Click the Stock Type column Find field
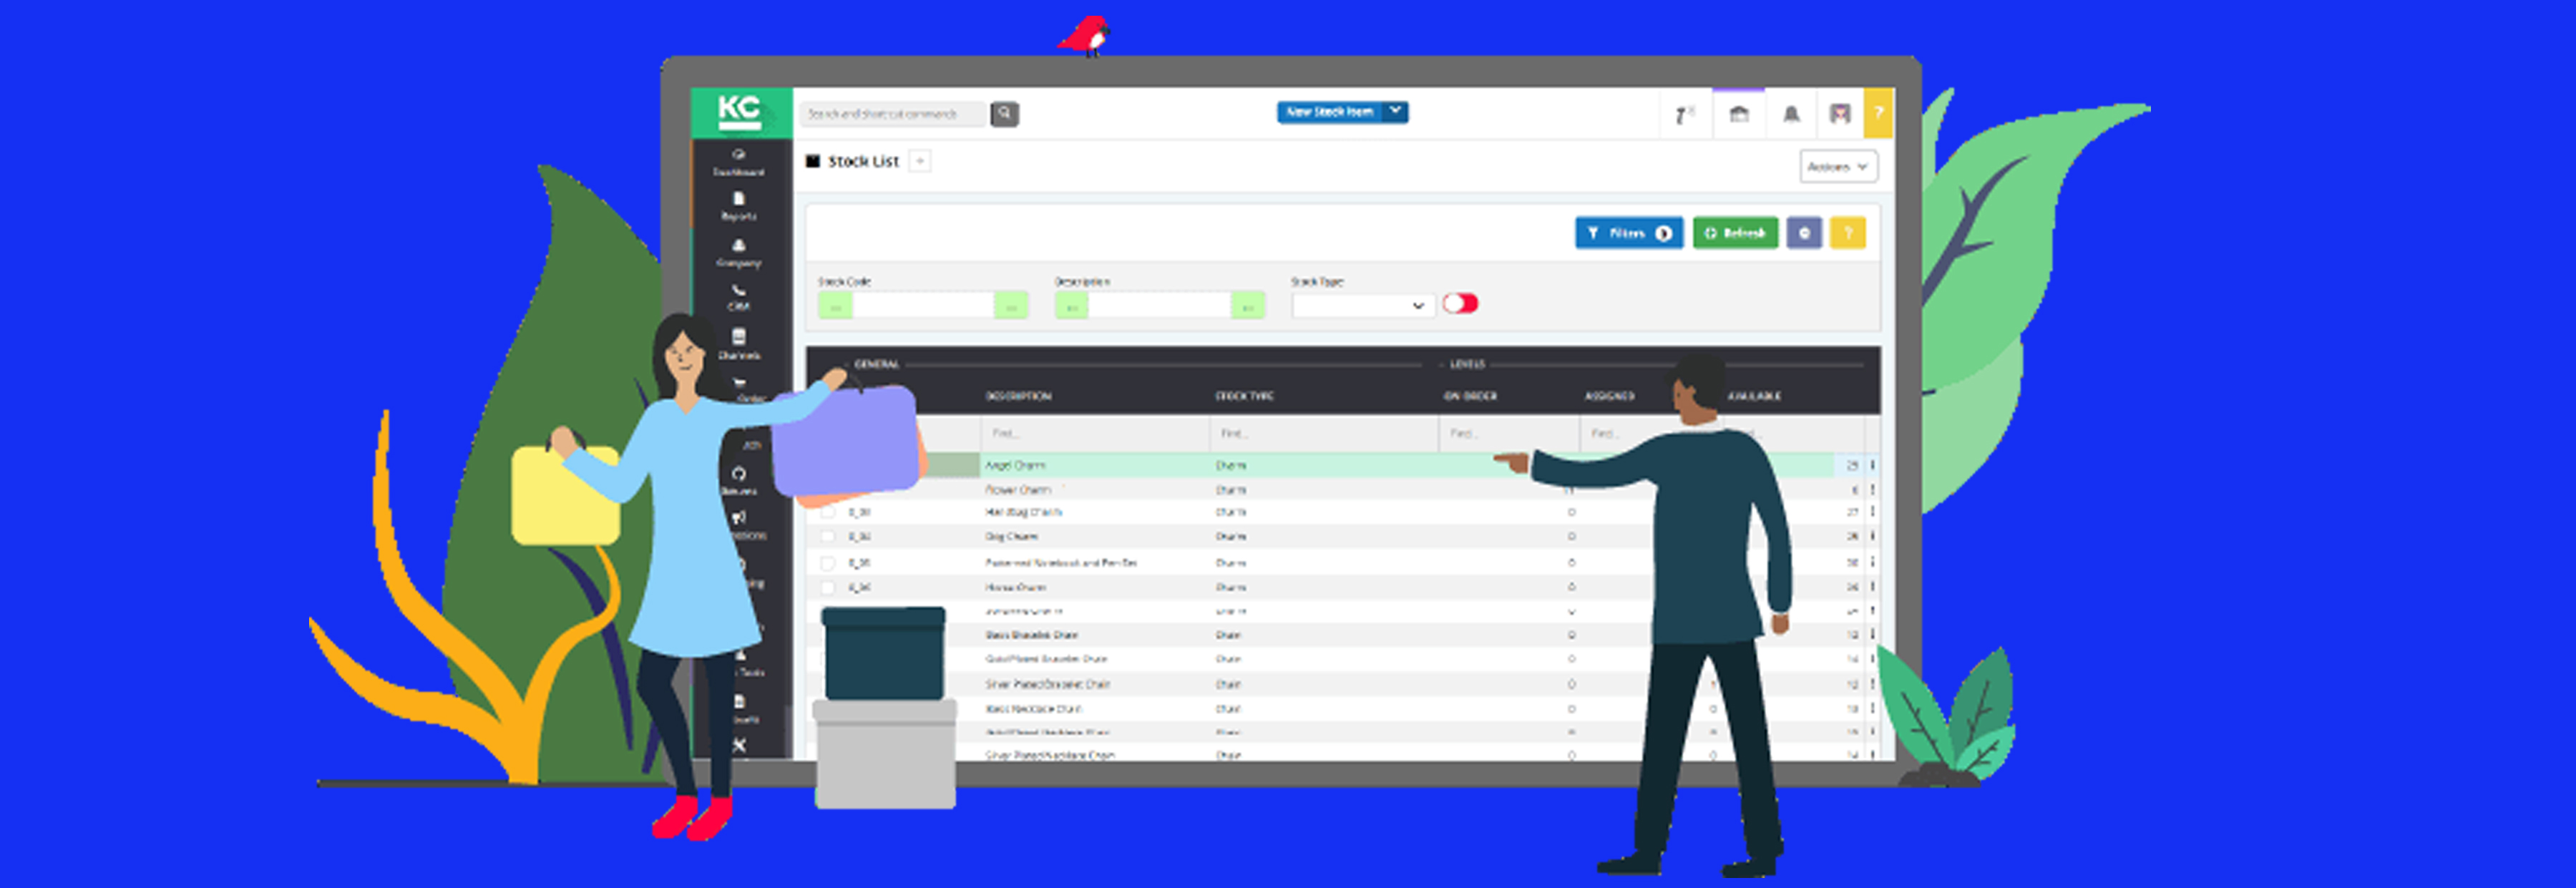The height and width of the screenshot is (888, 2576). pos(1323,433)
